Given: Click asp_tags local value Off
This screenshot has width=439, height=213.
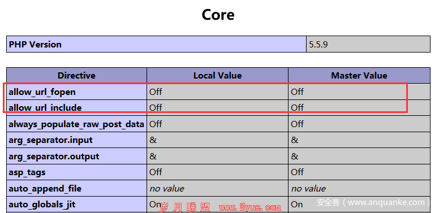Looking at the screenshot, I should coord(156,172).
